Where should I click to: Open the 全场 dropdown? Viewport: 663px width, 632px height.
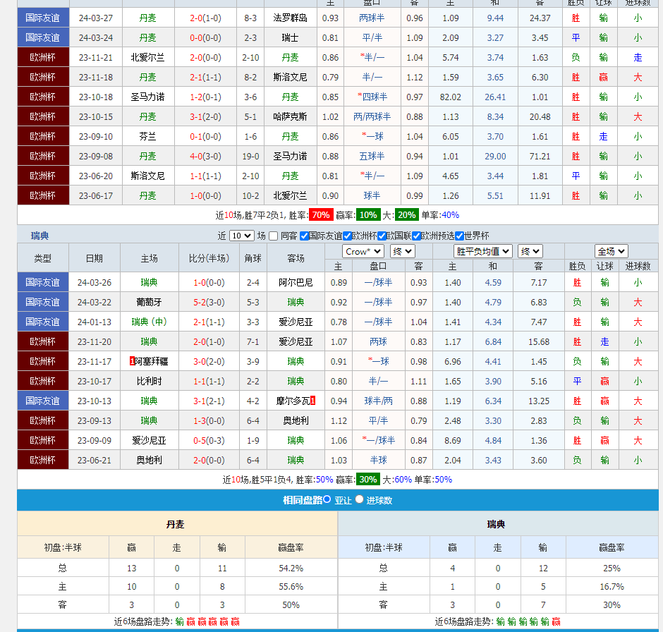click(x=611, y=251)
